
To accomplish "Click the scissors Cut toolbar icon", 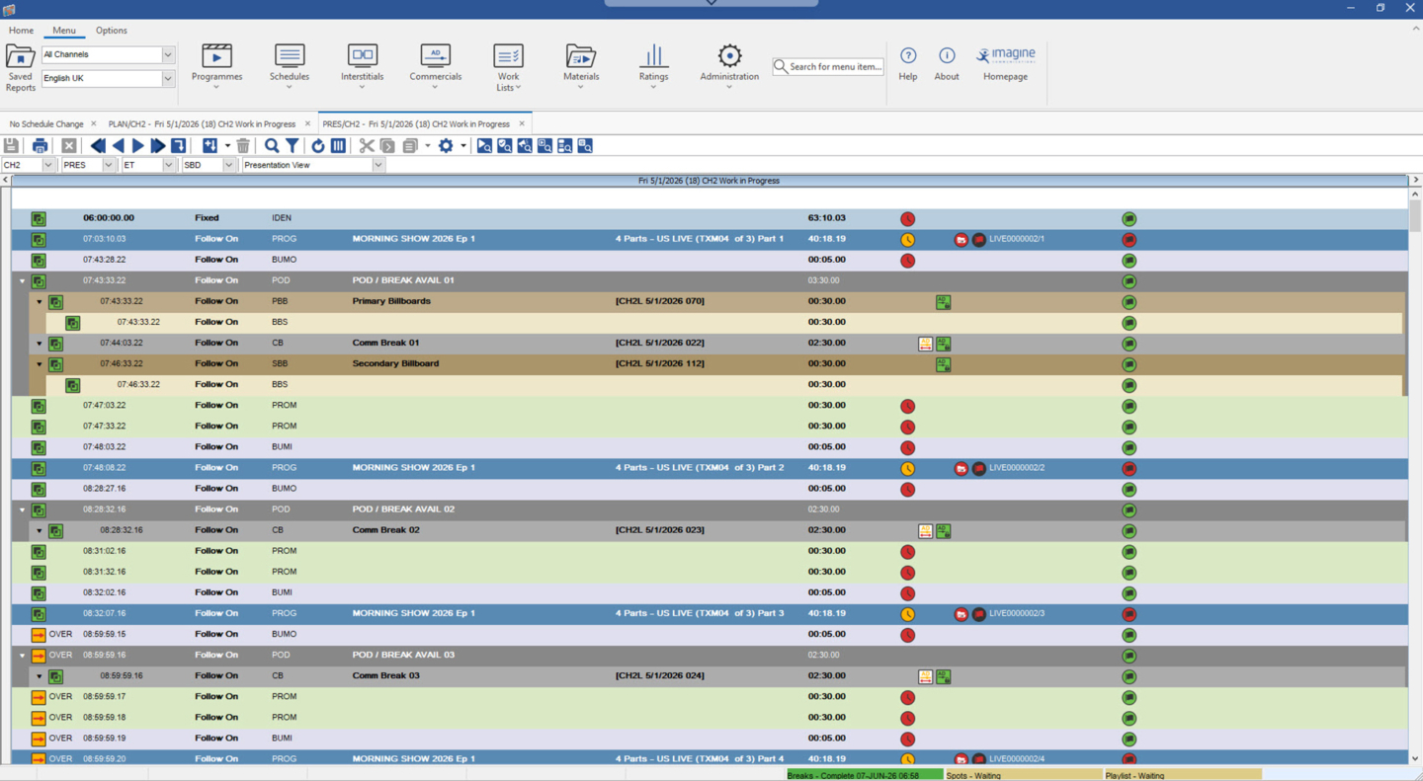I will tap(367, 145).
